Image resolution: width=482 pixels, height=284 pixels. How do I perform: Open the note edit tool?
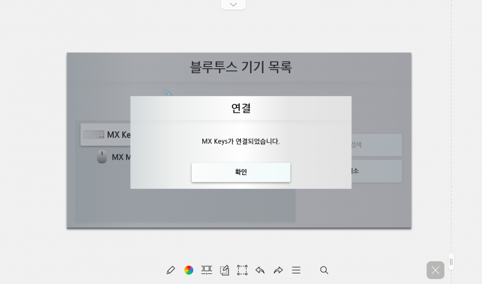[x=224, y=270]
